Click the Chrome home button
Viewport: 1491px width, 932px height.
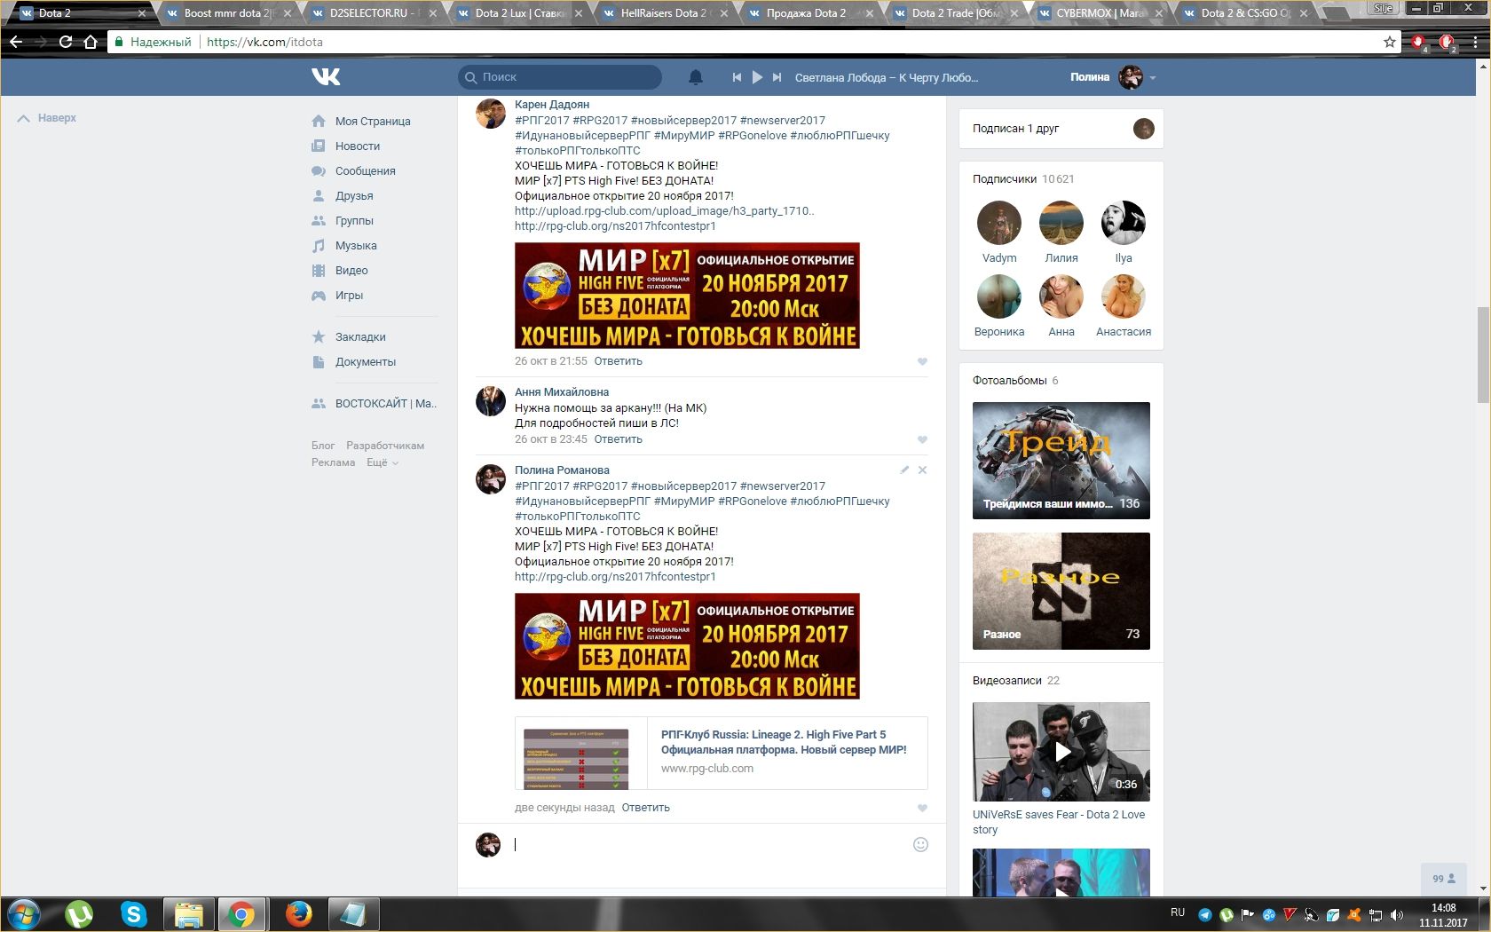(90, 42)
